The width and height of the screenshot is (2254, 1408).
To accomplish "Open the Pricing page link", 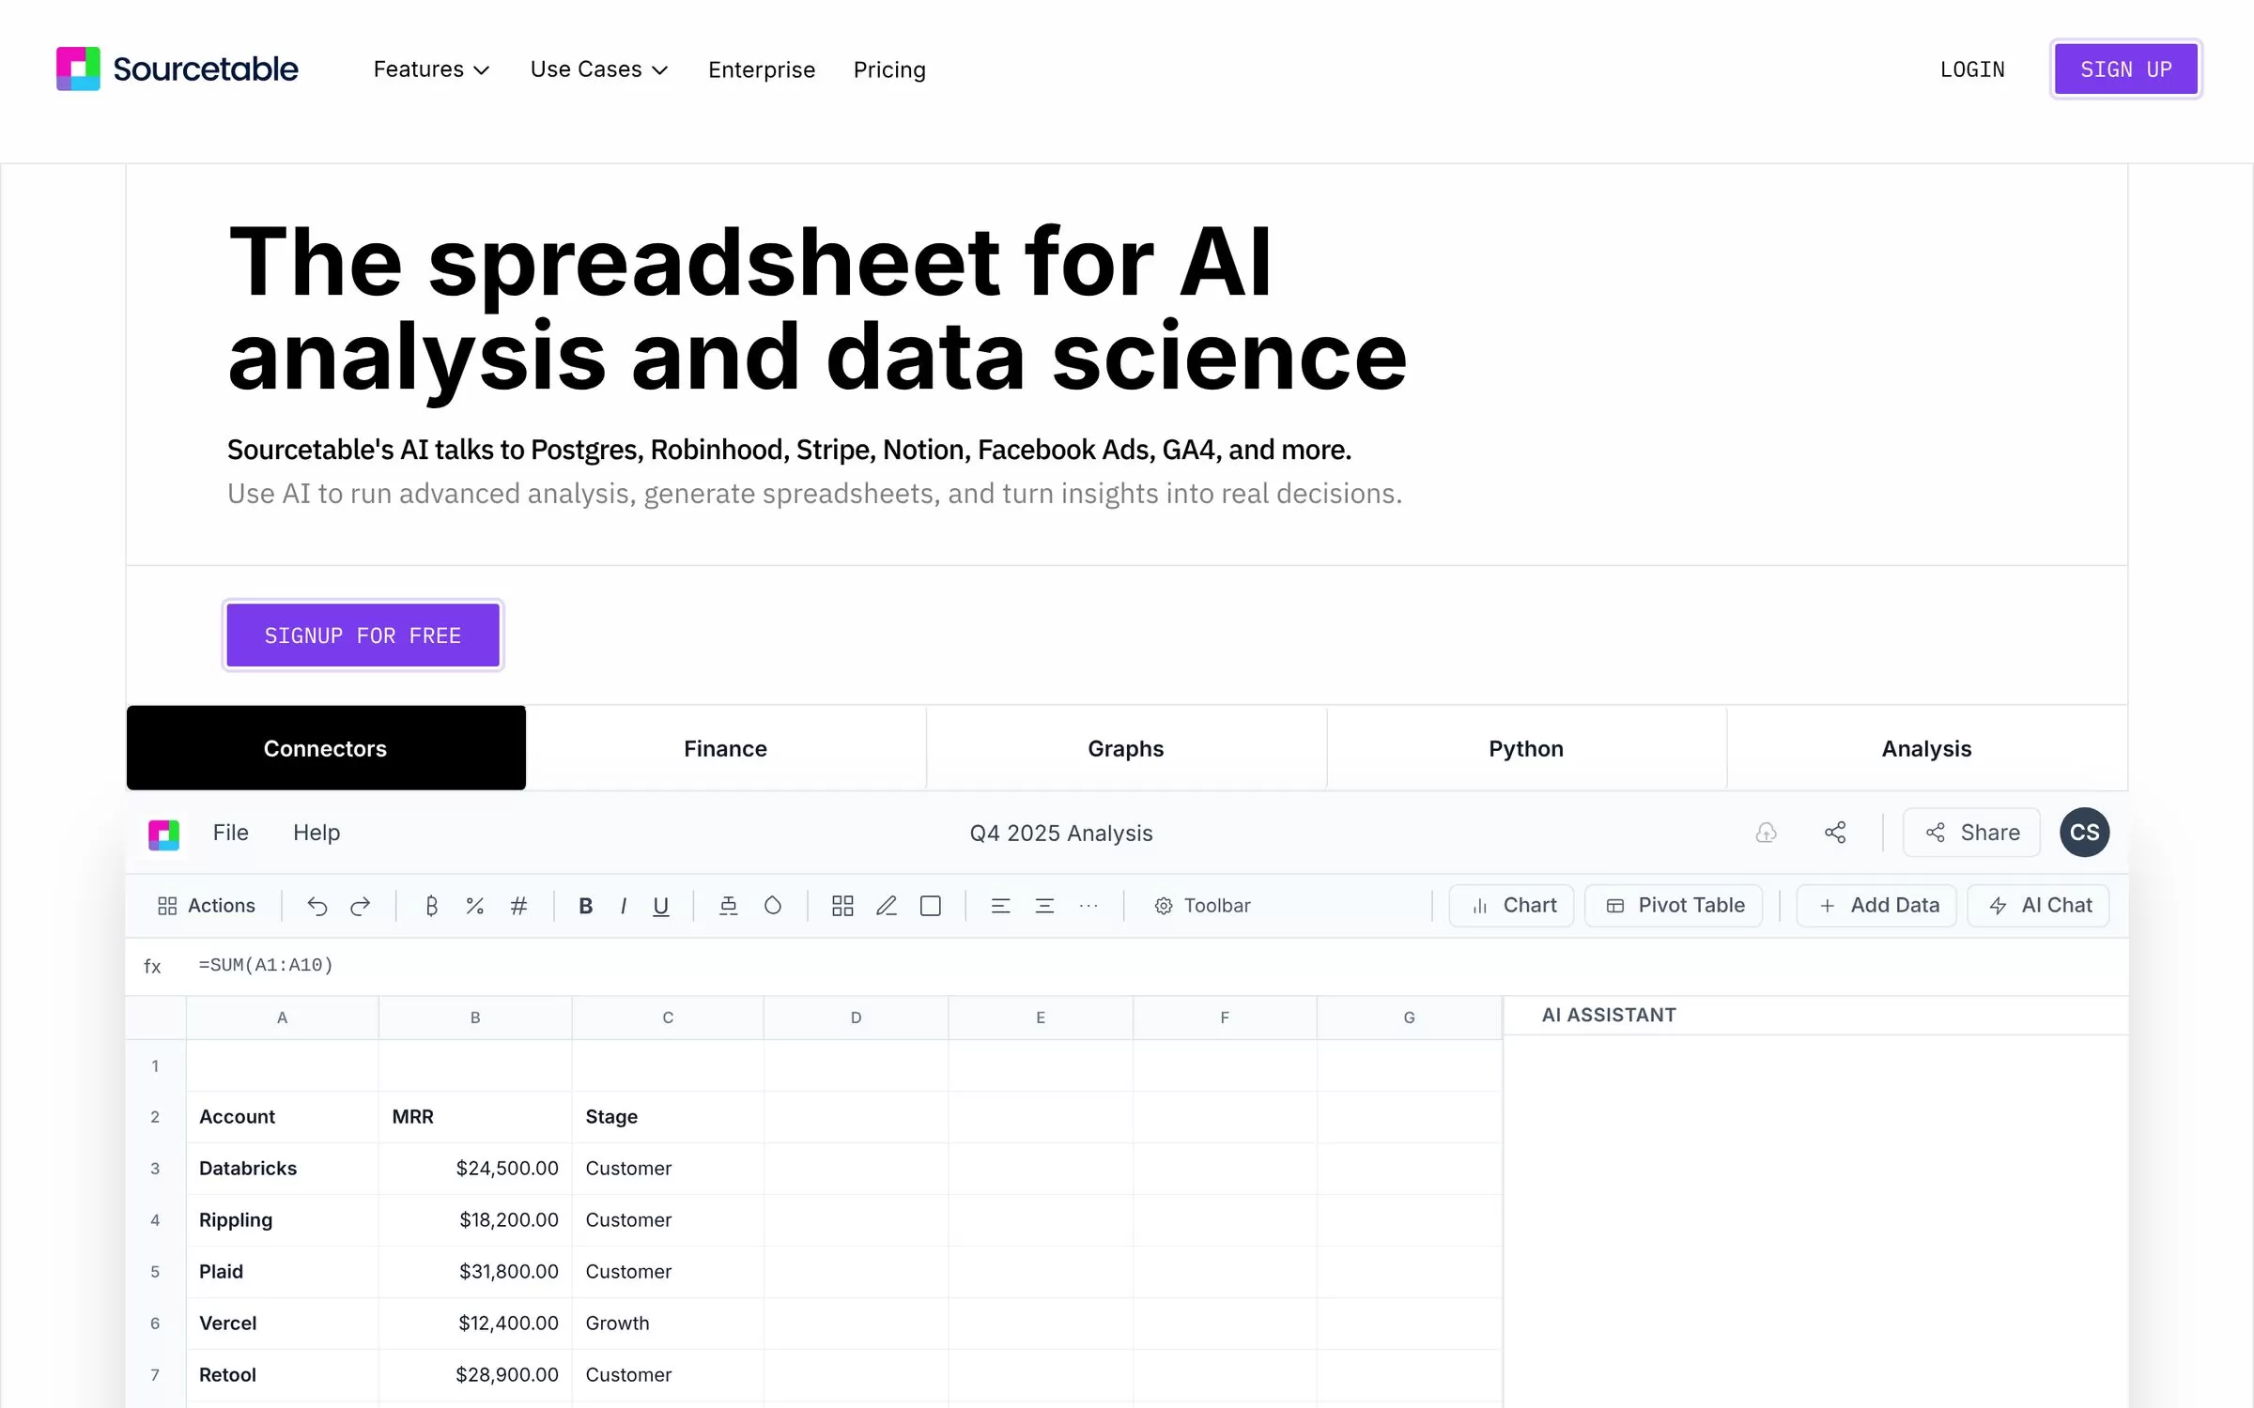I will pos(889,69).
